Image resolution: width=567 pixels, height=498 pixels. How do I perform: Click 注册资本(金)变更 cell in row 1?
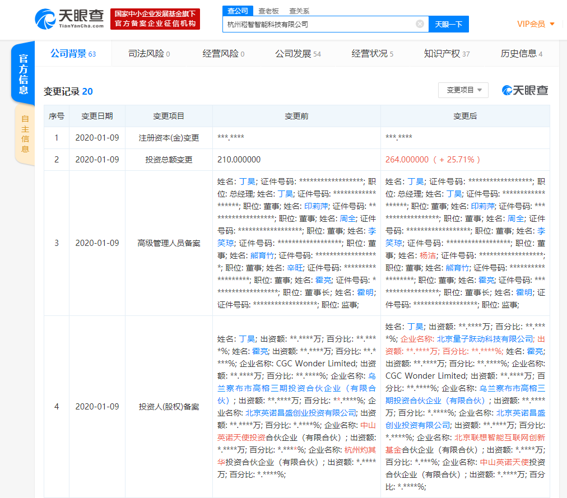pyautogui.click(x=169, y=138)
